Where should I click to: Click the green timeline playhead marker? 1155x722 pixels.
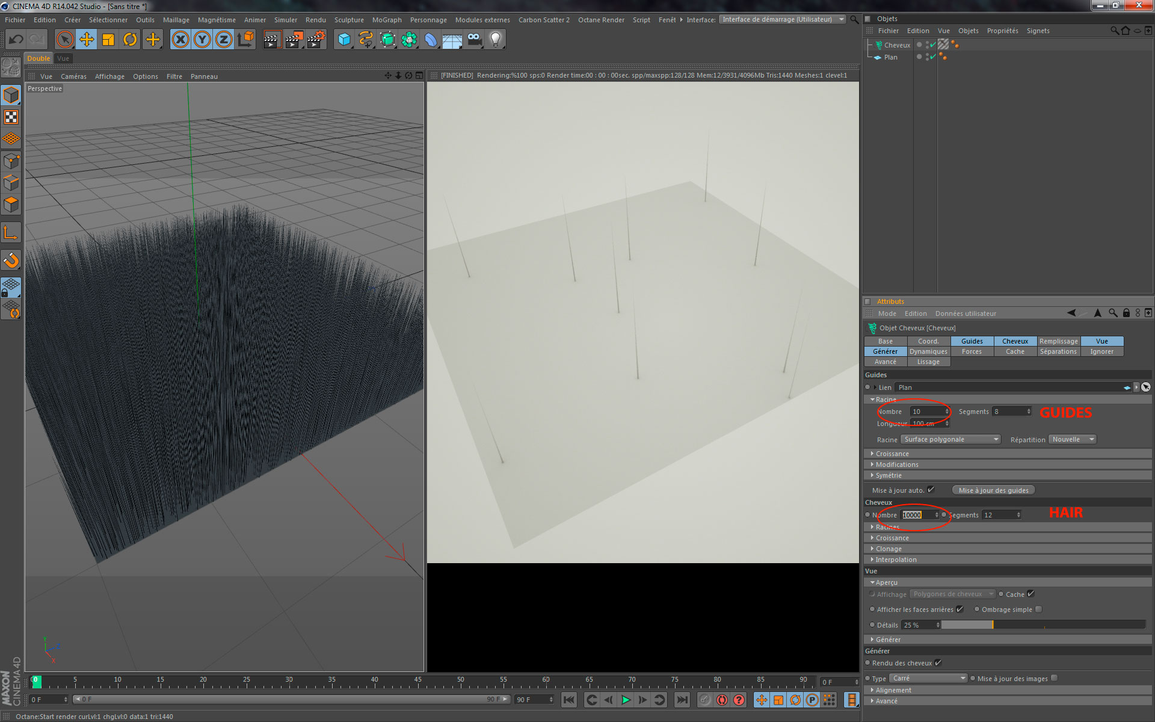click(36, 681)
